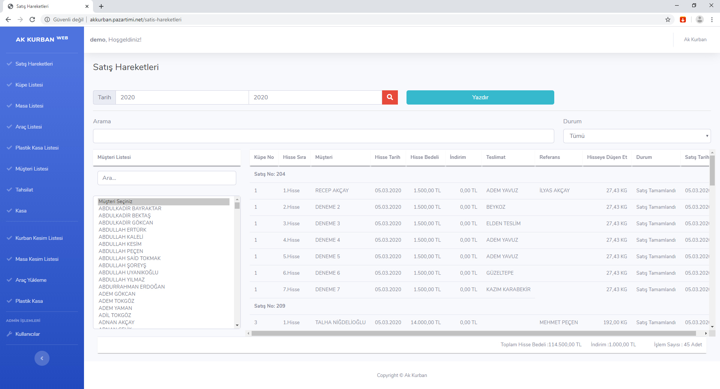Select ABDULLAH KALELİ from the customer list
Viewport: 720px width, 389px height.
121,237
